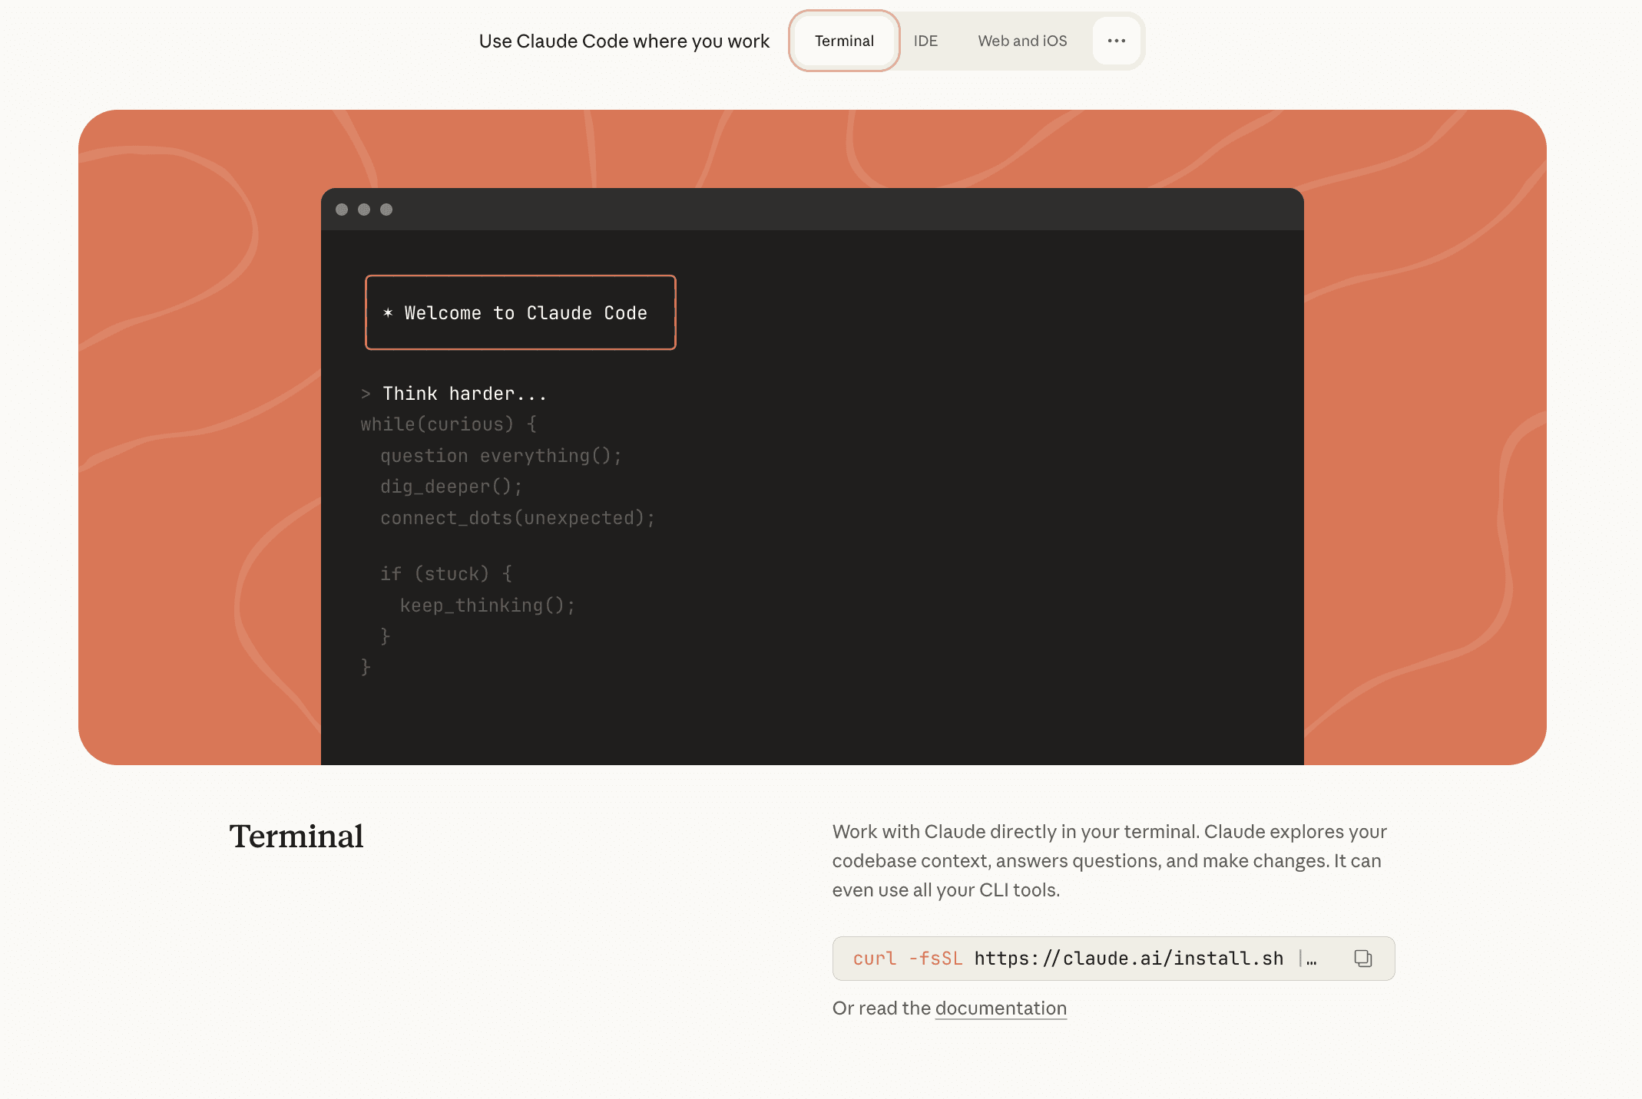Click the asterisk in the welcome banner
The height and width of the screenshot is (1099, 1642).
click(x=388, y=312)
